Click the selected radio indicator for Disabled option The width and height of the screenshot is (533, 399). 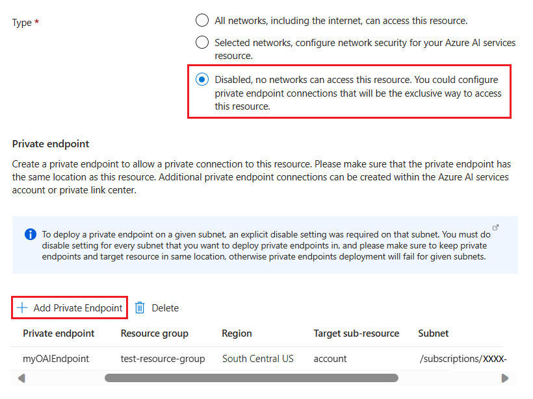(x=201, y=80)
